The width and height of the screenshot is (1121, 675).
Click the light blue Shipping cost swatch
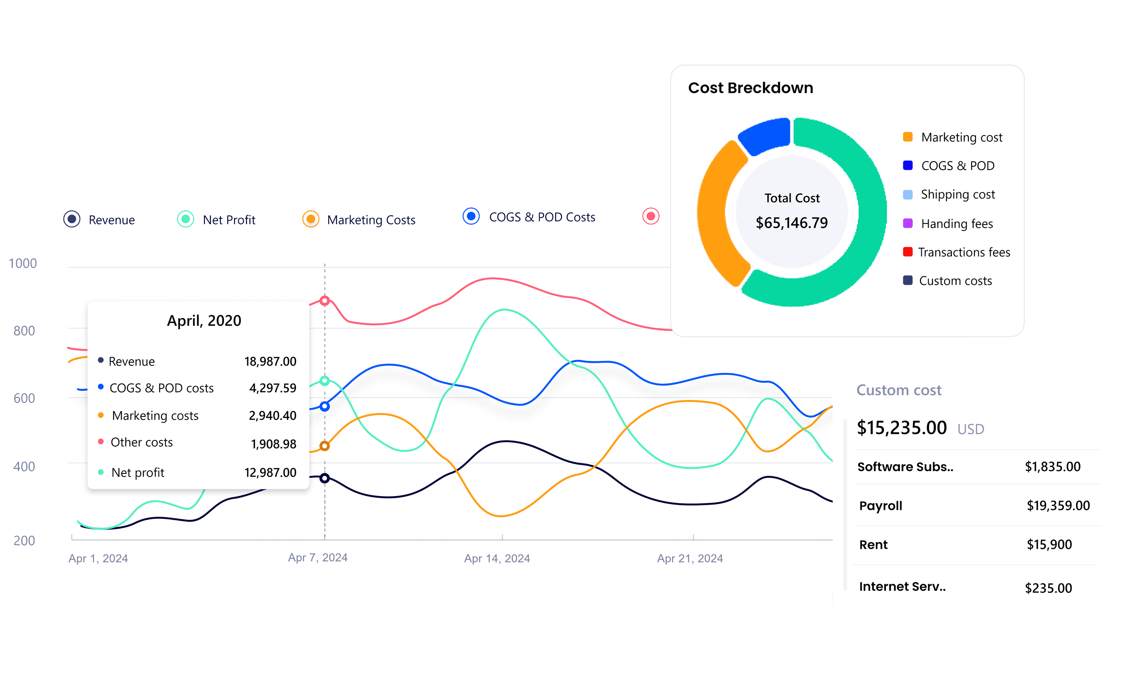[907, 195]
